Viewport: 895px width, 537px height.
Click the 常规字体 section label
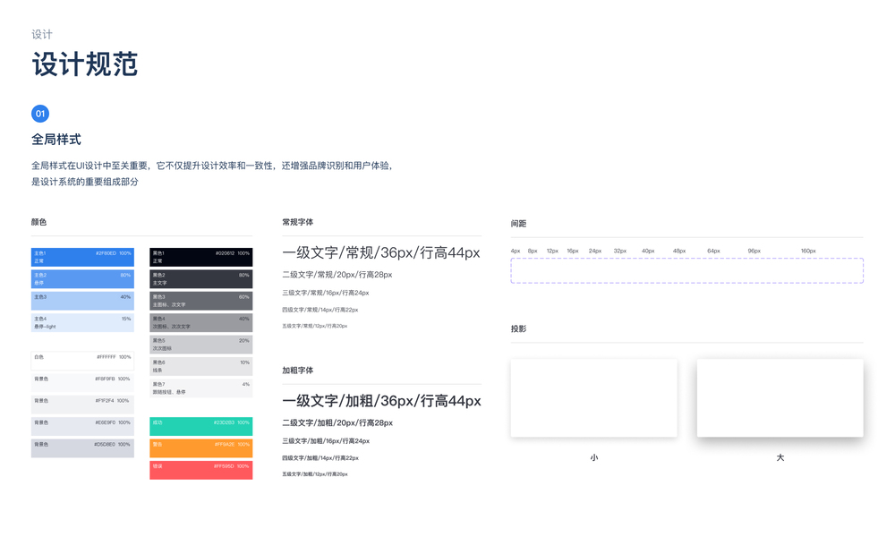pyautogui.click(x=297, y=222)
